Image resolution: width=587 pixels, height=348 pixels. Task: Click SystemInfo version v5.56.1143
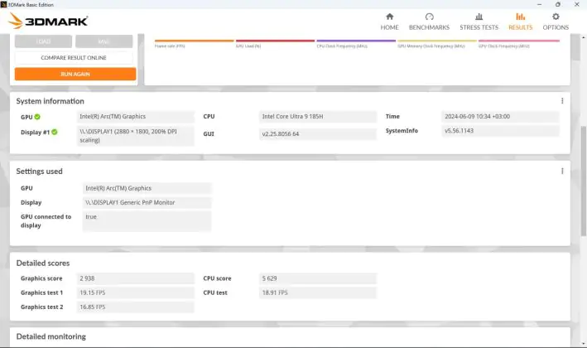pos(500,131)
